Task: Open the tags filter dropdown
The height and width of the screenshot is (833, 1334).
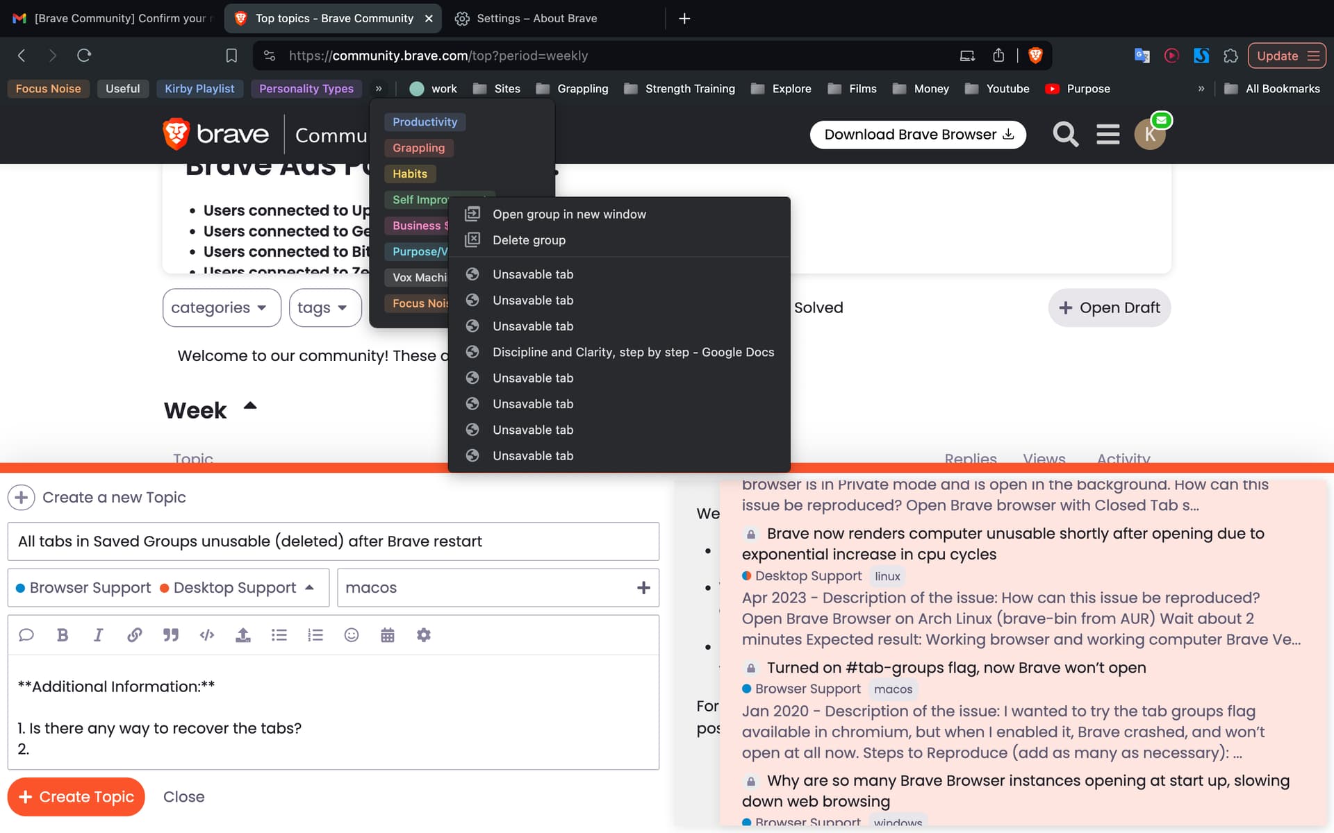Action: [x=324, y=308]
